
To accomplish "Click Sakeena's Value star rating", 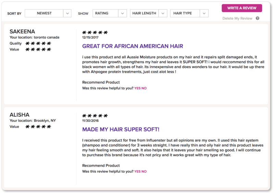I will coord(38,49).
